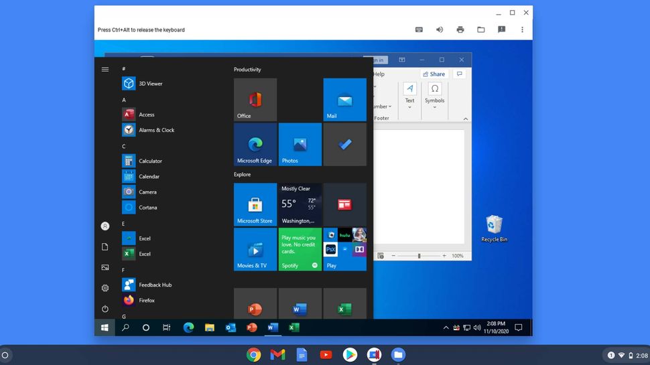
Task: Click the Spotify tile
Action: 300,249
